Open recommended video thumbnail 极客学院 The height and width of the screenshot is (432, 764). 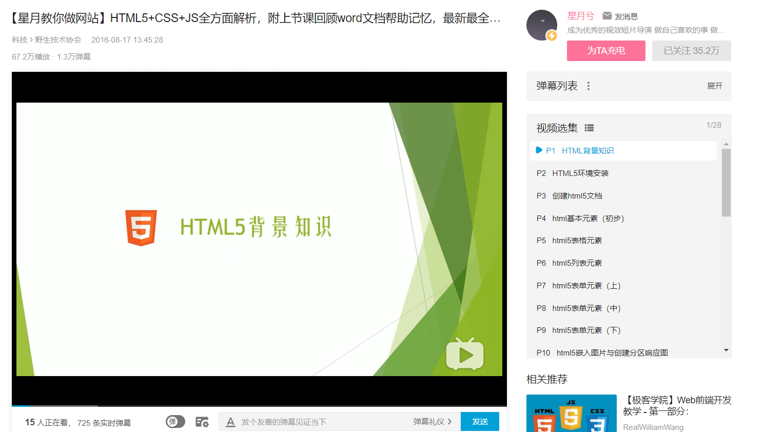[x=572, y=413]
